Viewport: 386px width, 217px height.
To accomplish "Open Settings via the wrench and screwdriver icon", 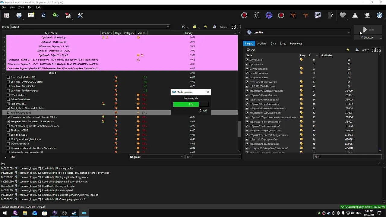I will coord(80,15).
